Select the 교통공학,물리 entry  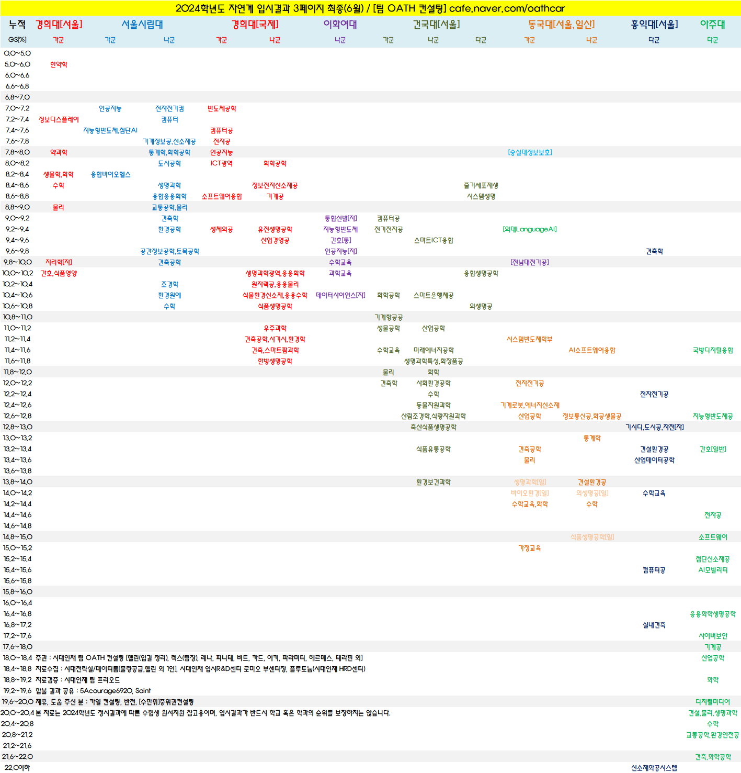click(x=169, y=207)
